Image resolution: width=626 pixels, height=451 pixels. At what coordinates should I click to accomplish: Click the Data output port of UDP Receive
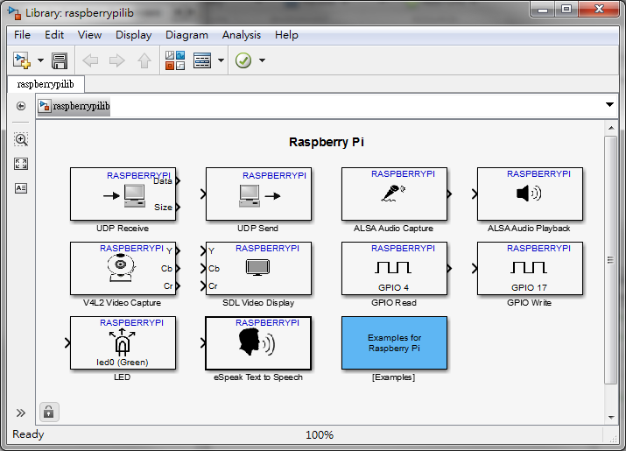click(178, 181)
